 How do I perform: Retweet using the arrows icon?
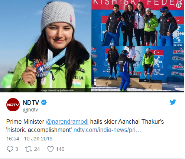tap(29, 149)
